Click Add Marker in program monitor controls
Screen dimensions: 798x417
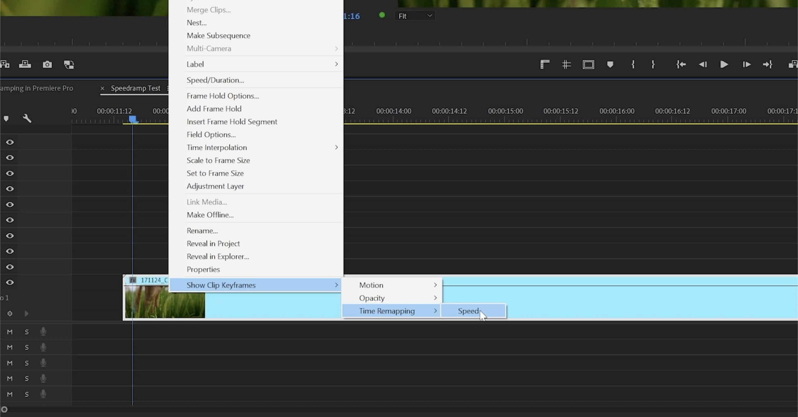point(610,65)
